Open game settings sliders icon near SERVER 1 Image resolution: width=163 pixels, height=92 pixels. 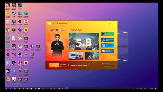[x=69, y=65]
